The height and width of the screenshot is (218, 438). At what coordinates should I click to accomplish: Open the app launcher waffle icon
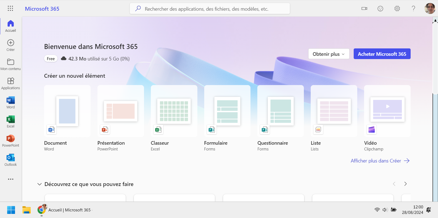click(x=10, y=8)
